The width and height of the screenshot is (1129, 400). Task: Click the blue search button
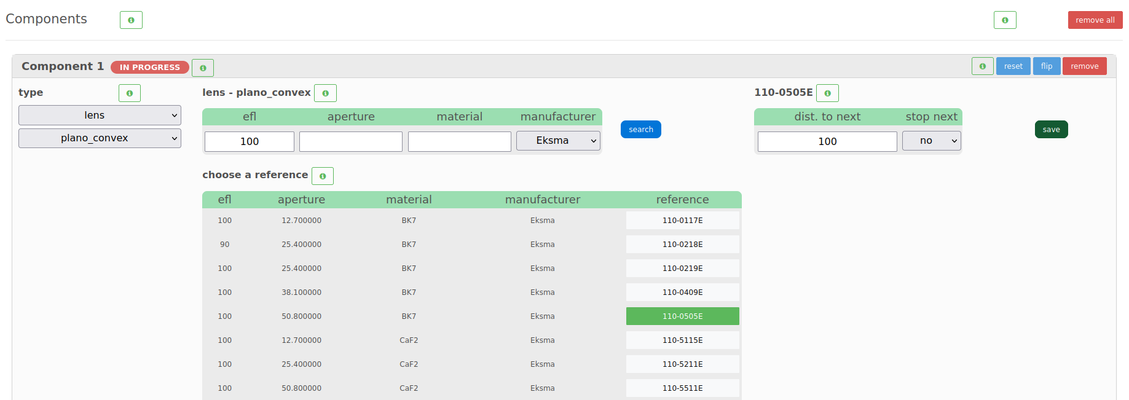[x=641, y=129]
